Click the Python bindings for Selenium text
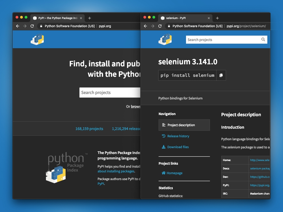This screenshot has height=212, width=283. click(x=180, y=98)
